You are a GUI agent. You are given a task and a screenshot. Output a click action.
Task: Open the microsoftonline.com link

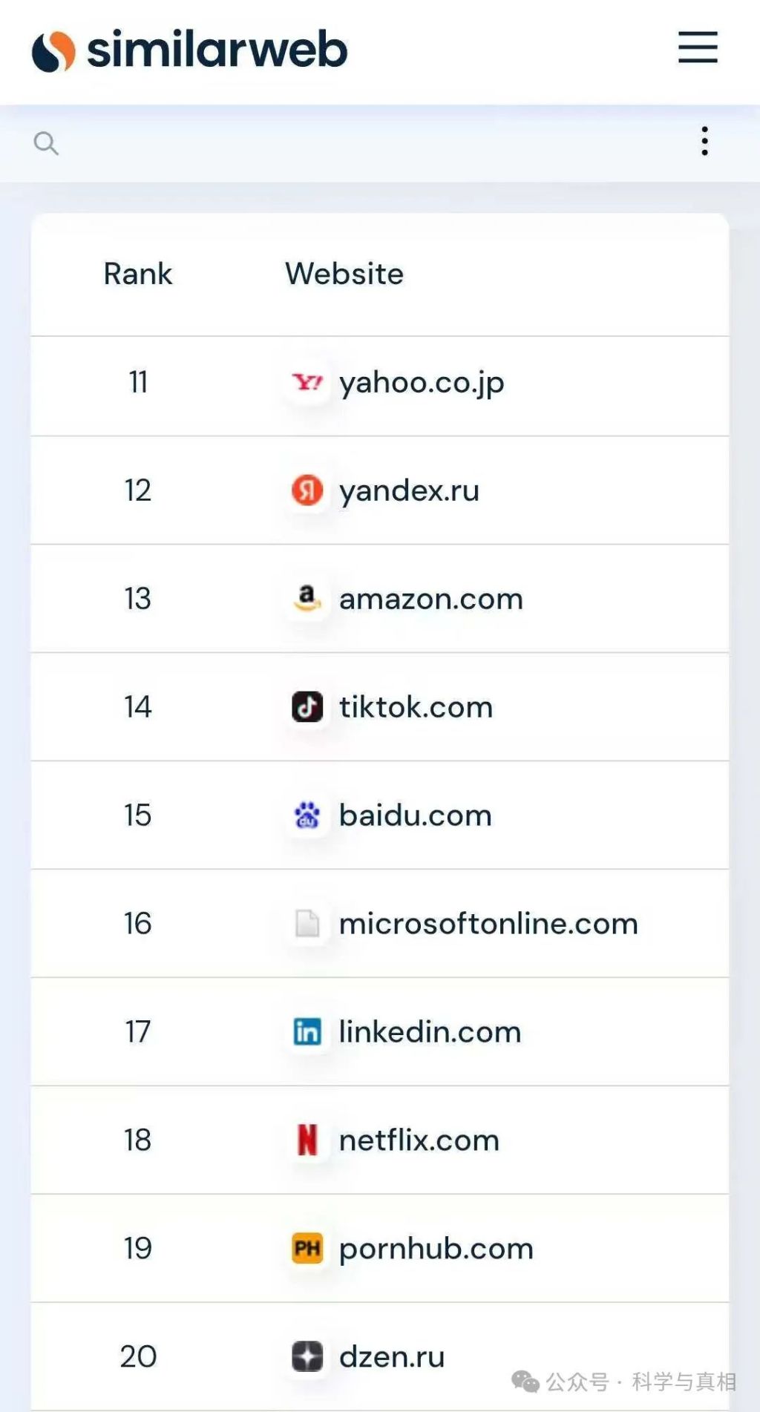click(488, 924)
